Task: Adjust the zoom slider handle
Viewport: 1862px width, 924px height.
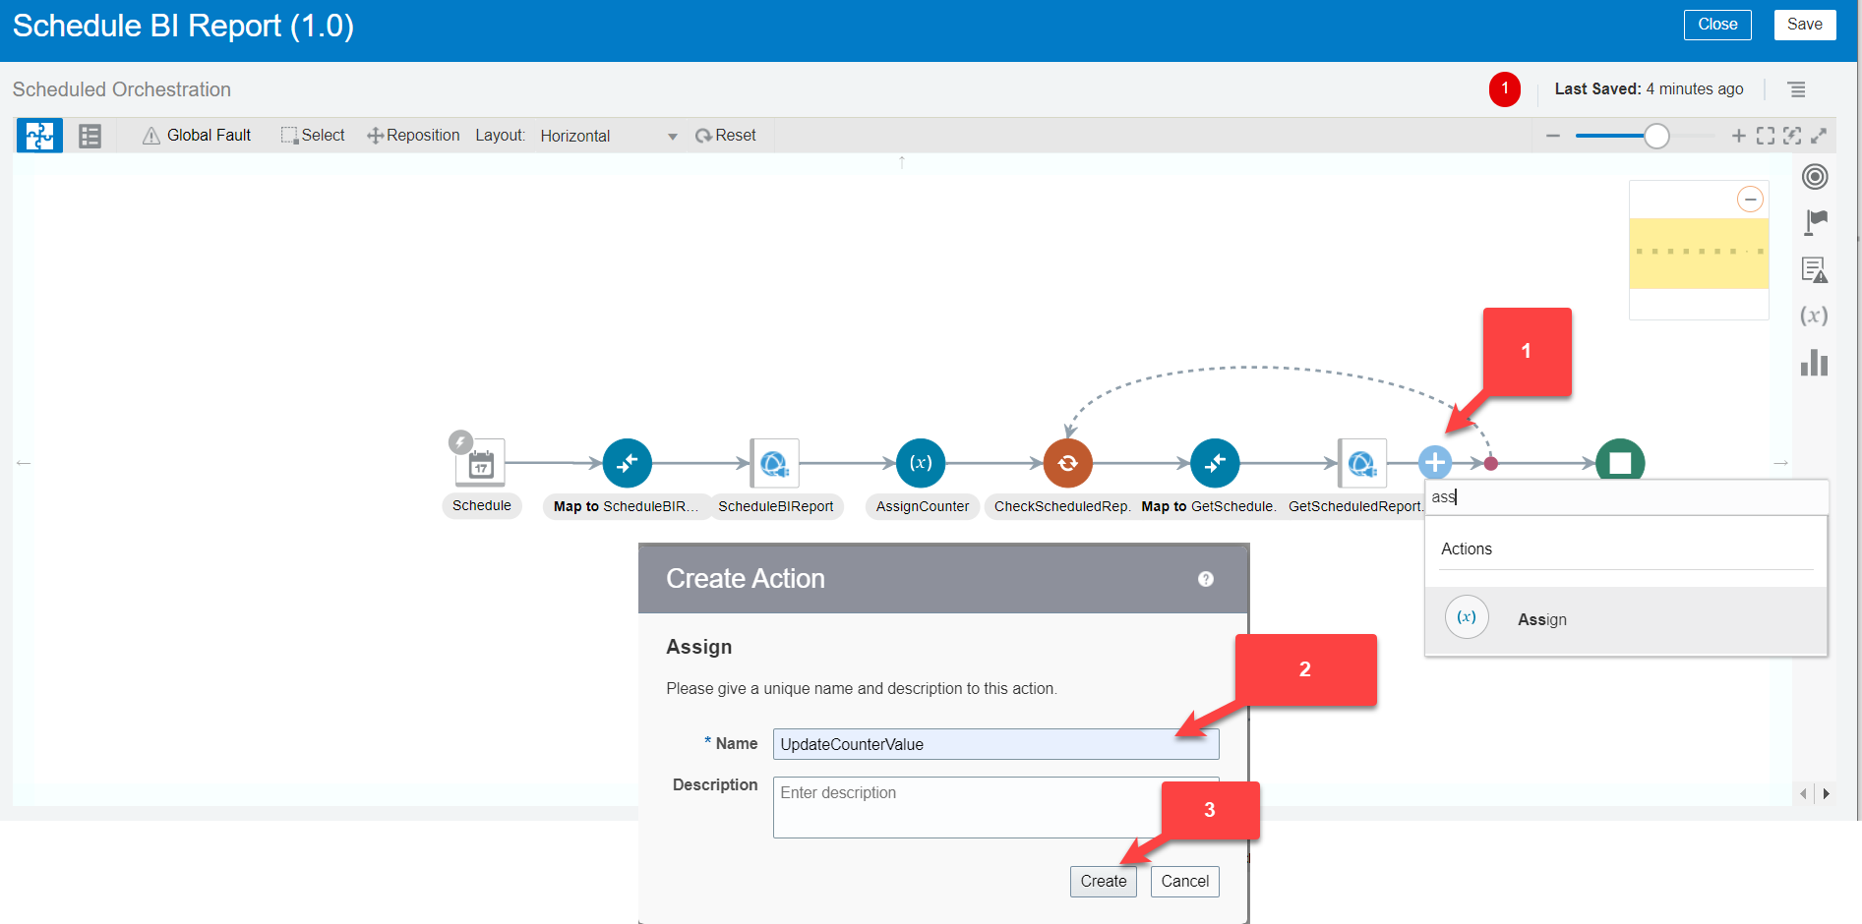Action: point(1656,136)
